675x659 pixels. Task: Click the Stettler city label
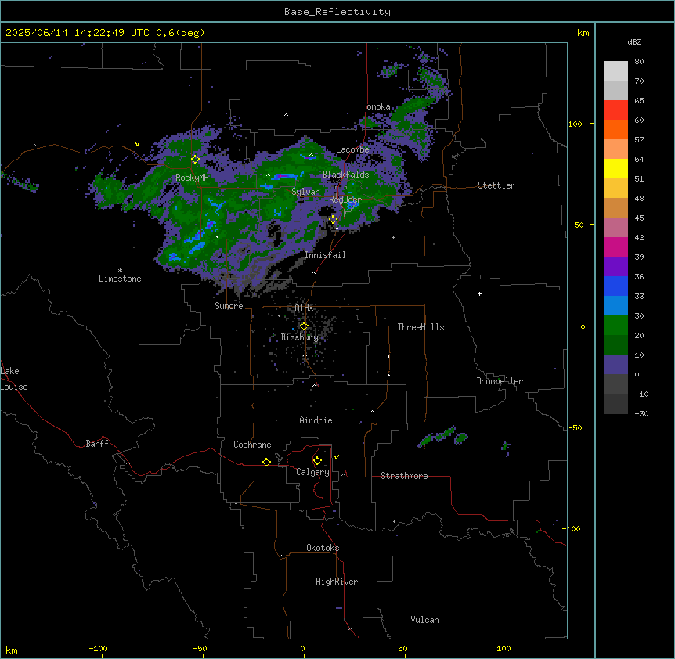[496, 185]
